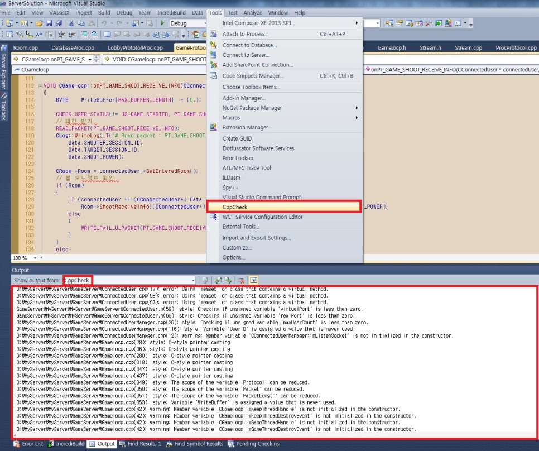Go to next message in Output
The width and height of the screenshot is (539, 451).
click(228, 280)
